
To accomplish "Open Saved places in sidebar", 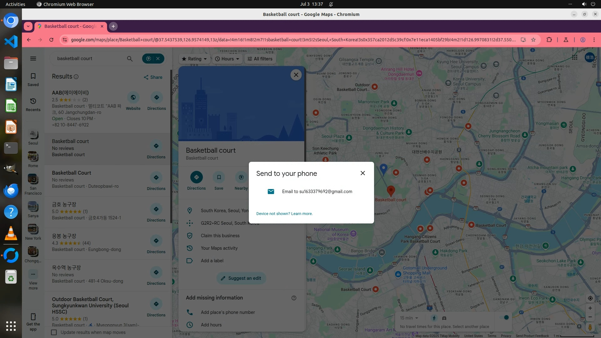I will tap(33, 79).
